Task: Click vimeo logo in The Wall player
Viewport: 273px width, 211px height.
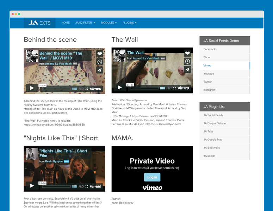Action: (183, 88)
